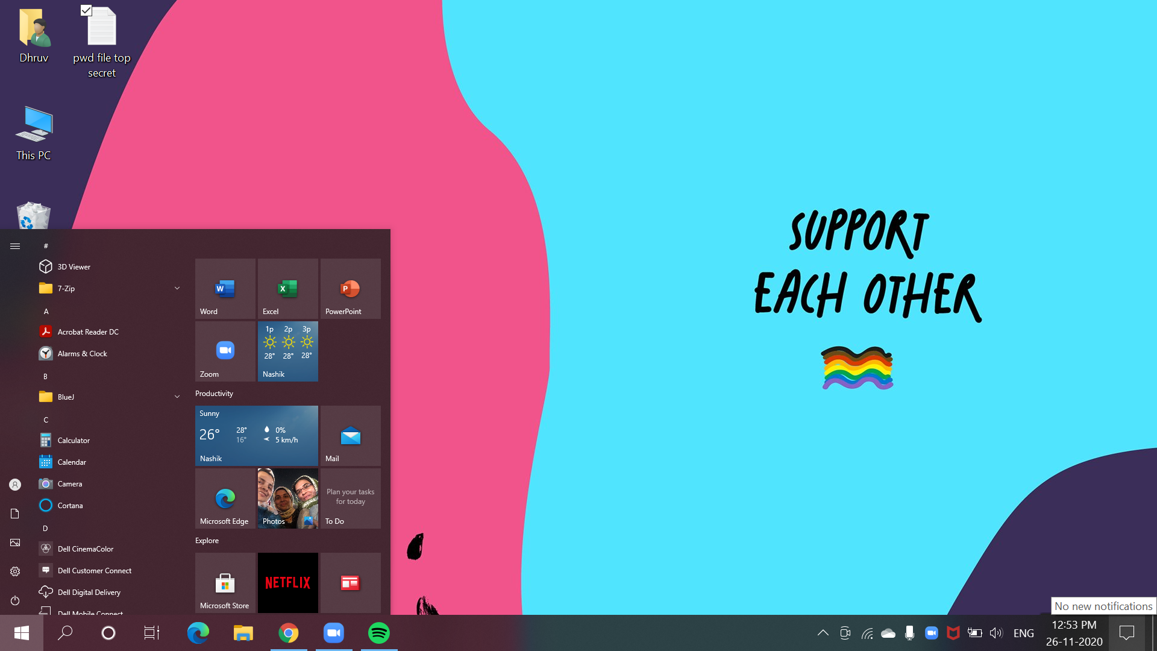Viewport: 1157px width, 651px height.
Task: Click the Explore group label
Action: point(207,541)
